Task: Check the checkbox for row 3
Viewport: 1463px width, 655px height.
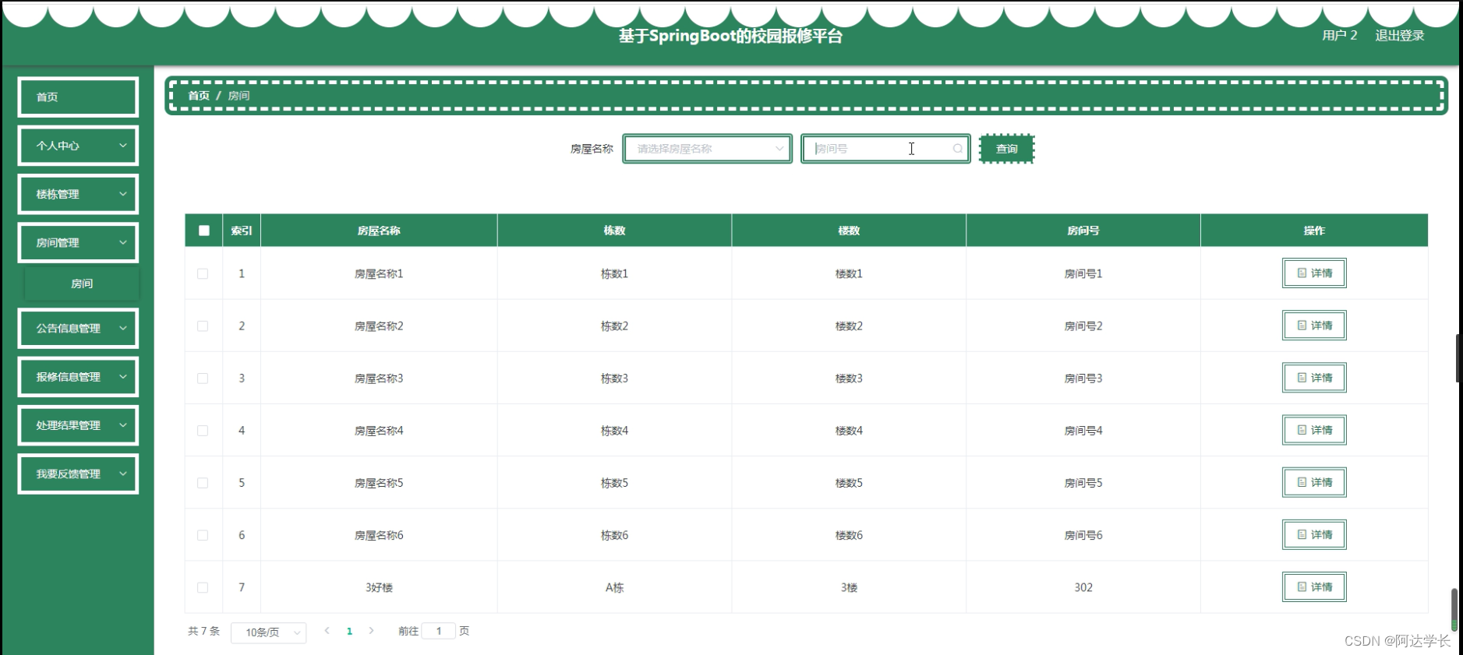Action: (203, 378)
